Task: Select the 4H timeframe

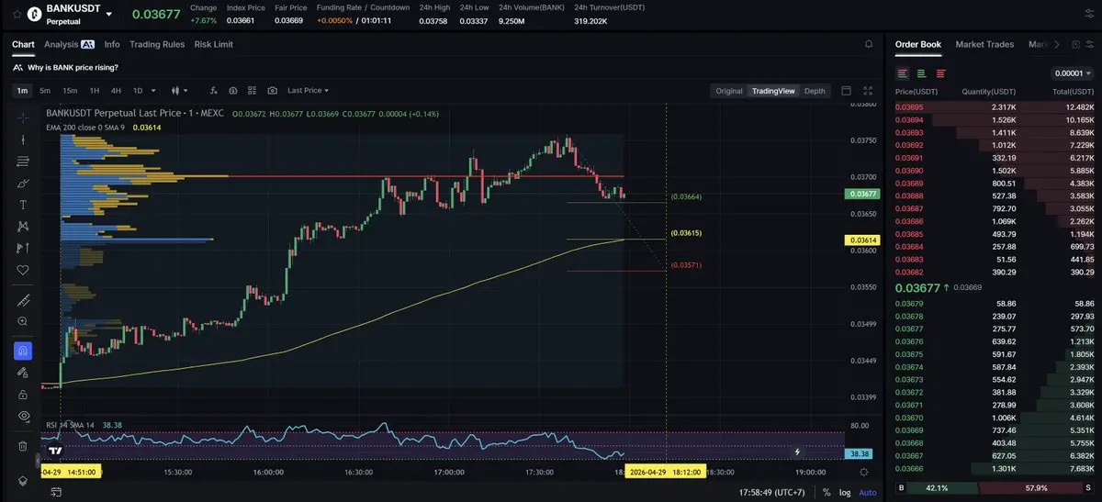Action: click(116, 91)
